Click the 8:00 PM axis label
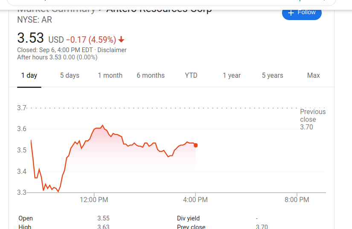The height and width of the screenshot is (229, 352). [x=297, y=200]
